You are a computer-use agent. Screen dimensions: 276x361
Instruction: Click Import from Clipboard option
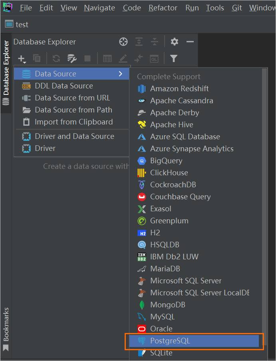(x=73, y=122)
